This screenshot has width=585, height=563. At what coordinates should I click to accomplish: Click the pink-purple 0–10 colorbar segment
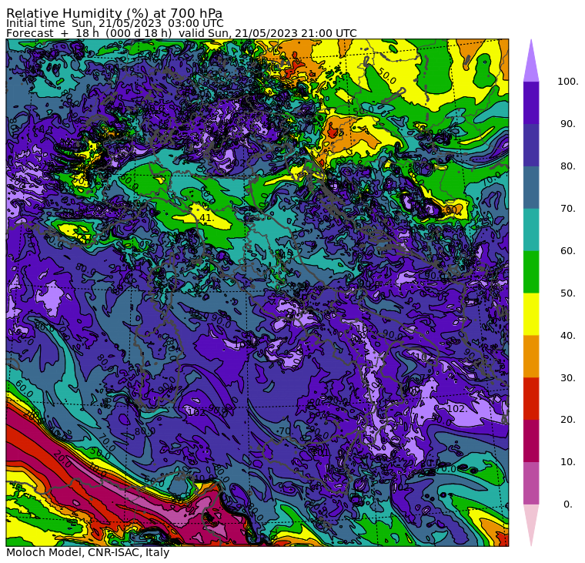tap(531, 484)
